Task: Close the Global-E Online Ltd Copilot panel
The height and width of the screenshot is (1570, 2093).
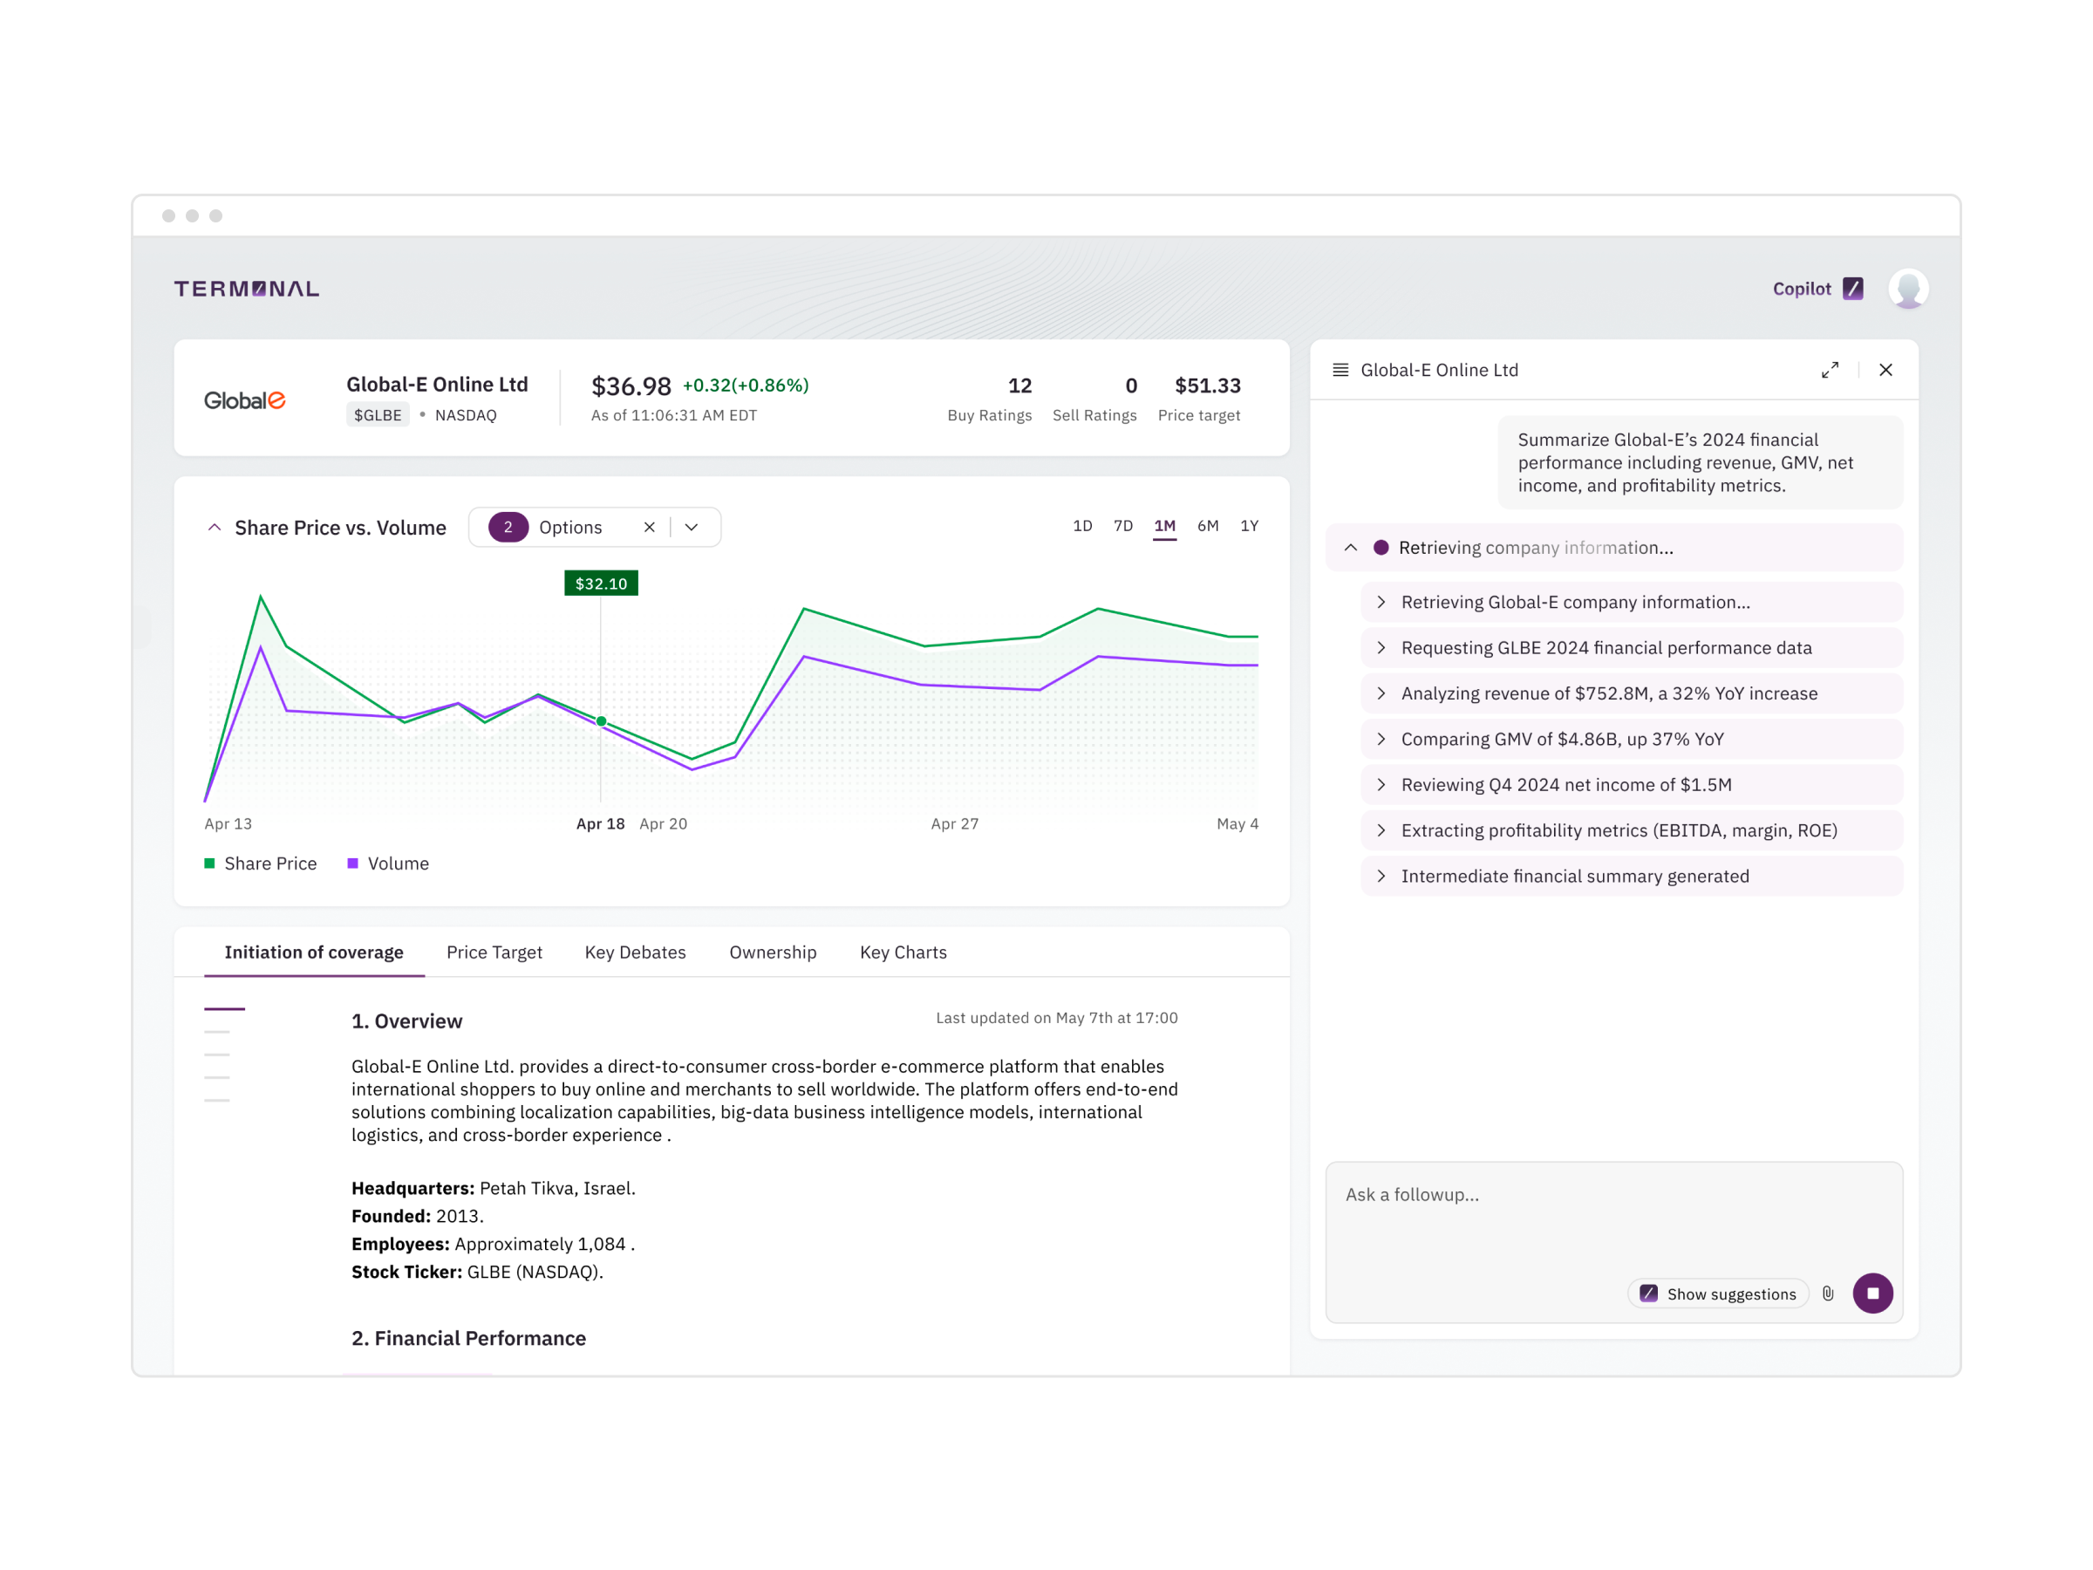Action: [x=1885, y=370]
